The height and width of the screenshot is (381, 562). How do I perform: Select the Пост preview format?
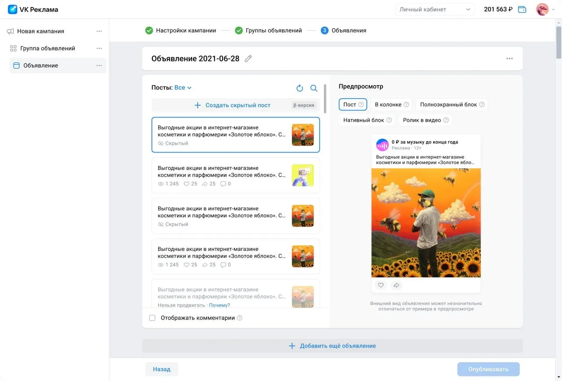[353, 105]
